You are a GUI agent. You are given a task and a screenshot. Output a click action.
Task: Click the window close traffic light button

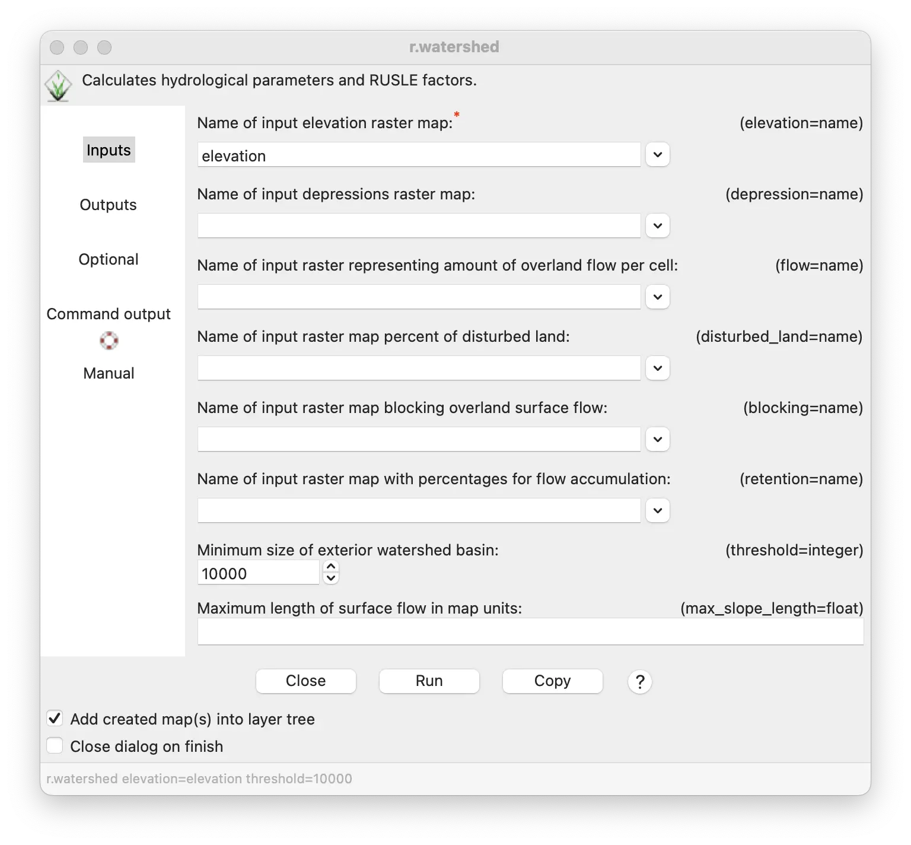click(x=57, y=47)
